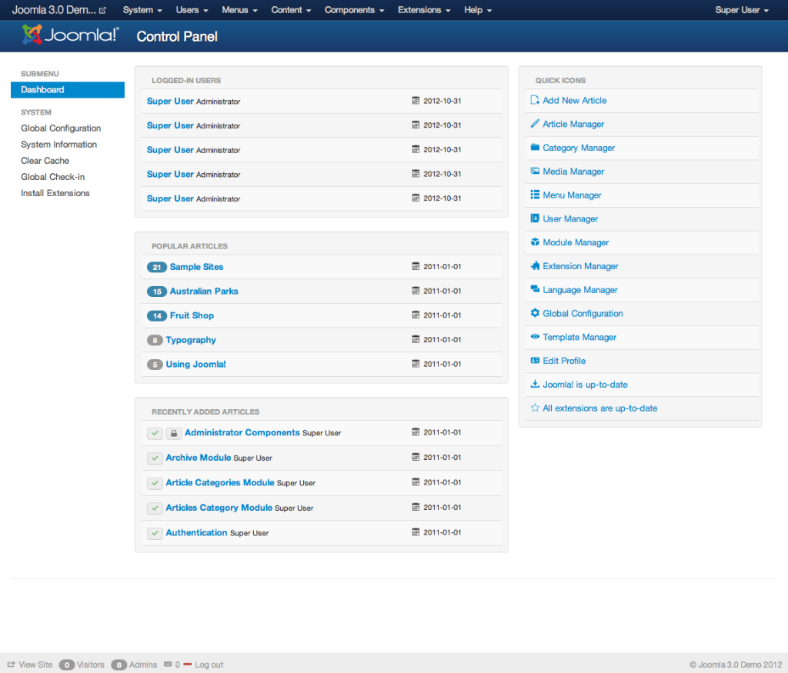The height and width of the screenshot is (673, 788).
Task: Click the Category Manager folder icon
Action: (x=535, y=147)
